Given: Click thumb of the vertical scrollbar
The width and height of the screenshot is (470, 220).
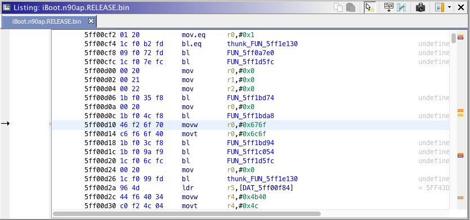Looking at the screenshot, I should point(454,38).
